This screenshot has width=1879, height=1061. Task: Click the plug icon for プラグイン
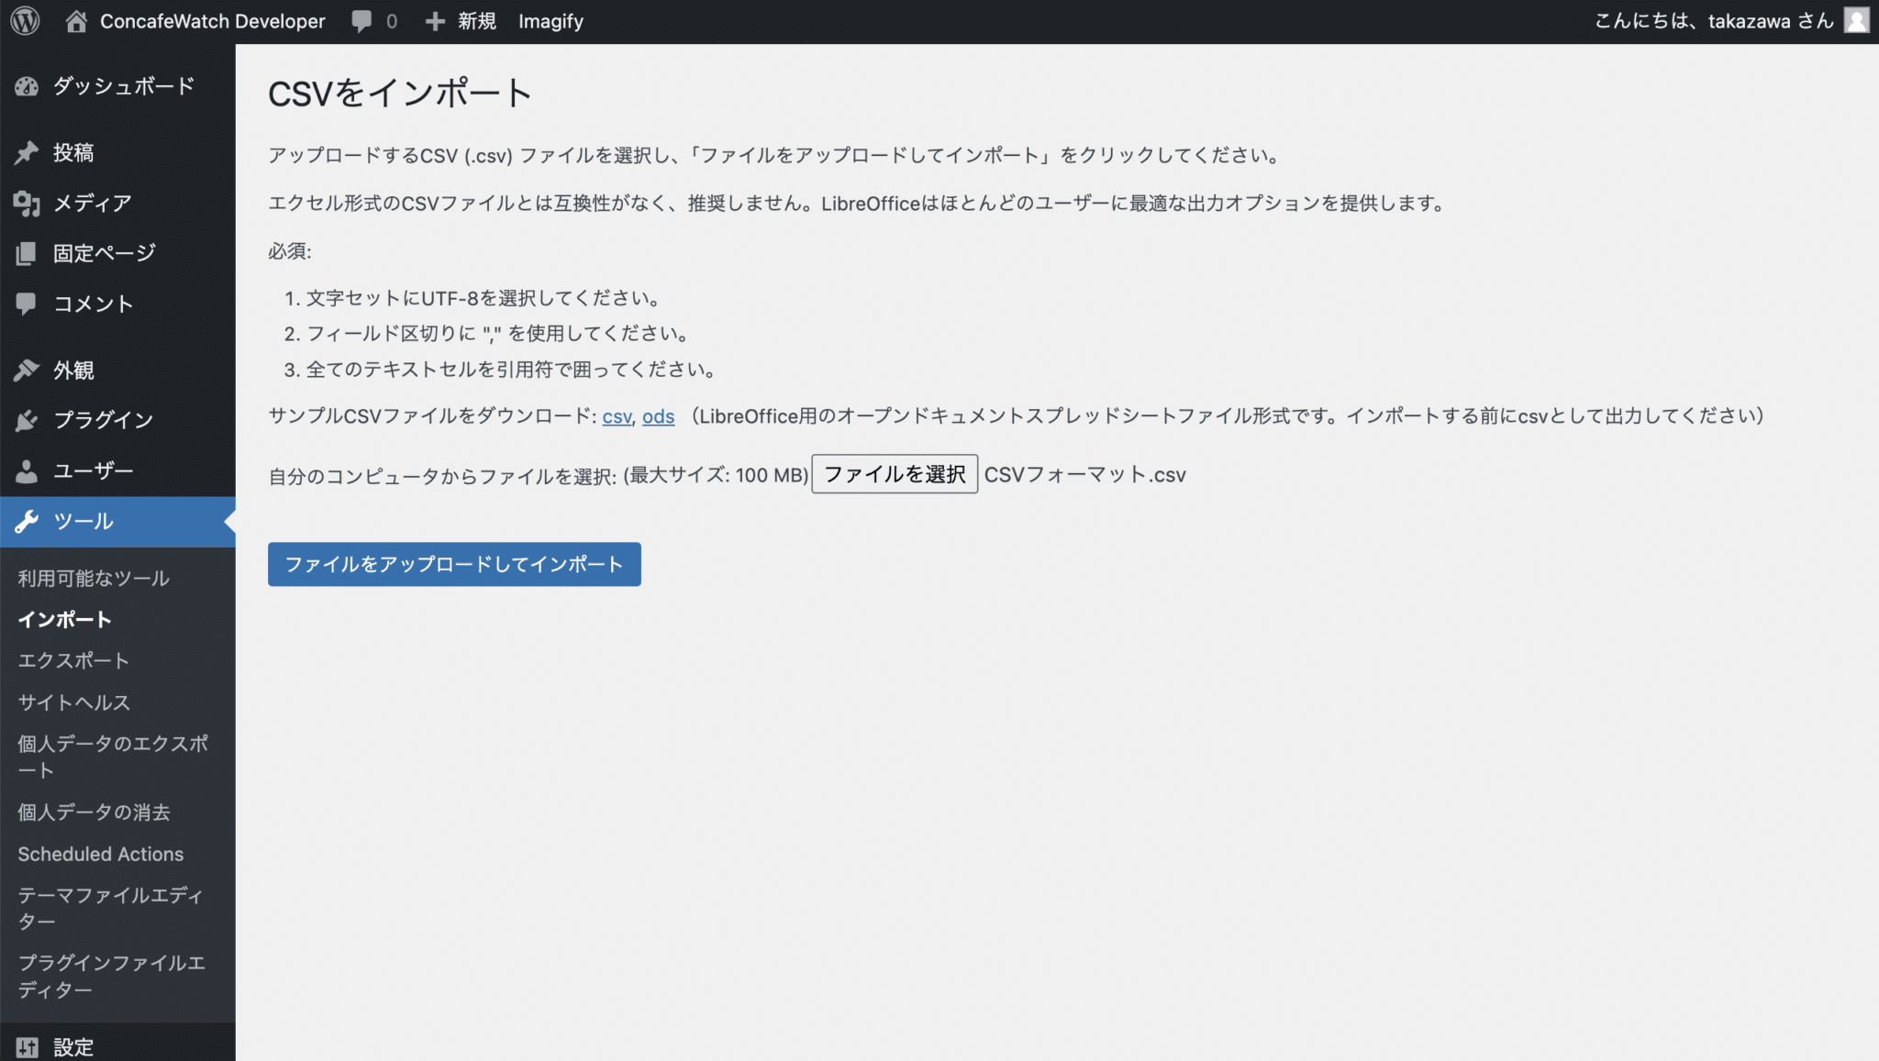(27, 420)
